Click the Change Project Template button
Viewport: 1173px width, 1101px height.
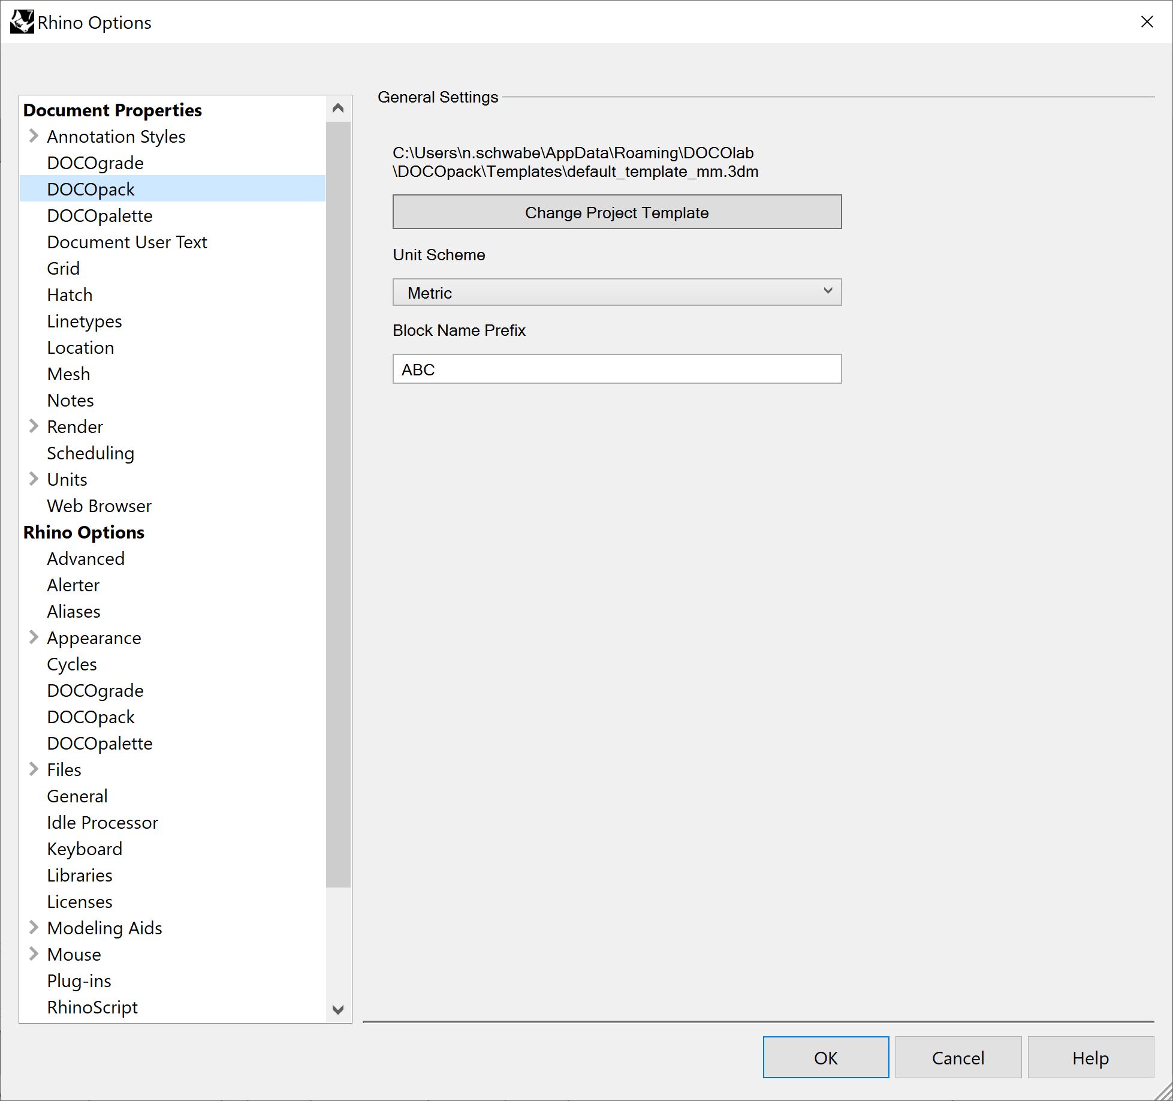(x=617, y=212)
